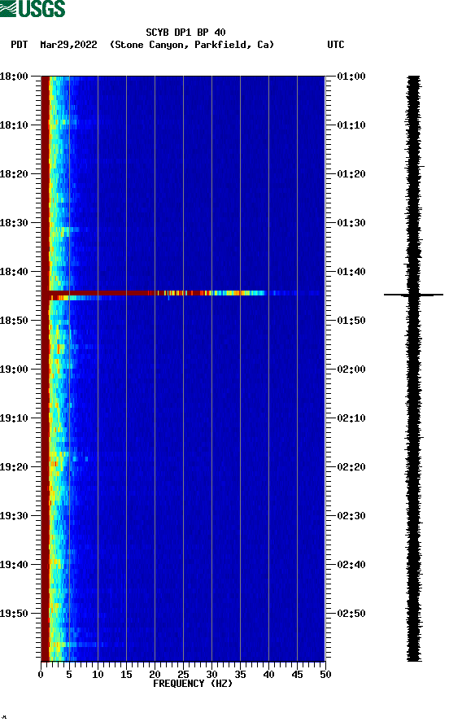Click the 18:00 PDT time label
This screenshot has width=449, height=726.
[14, 77]
